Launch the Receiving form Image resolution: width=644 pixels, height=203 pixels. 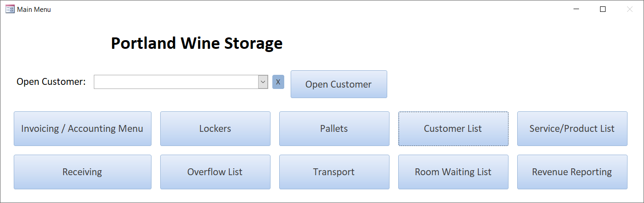82,172
